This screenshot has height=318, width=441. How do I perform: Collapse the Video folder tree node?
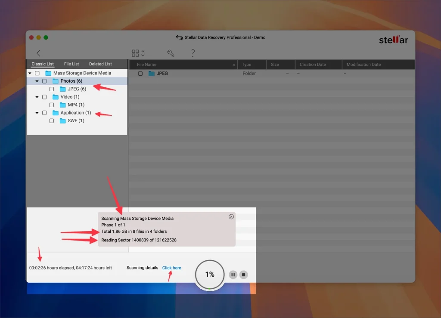pos(37,97)
